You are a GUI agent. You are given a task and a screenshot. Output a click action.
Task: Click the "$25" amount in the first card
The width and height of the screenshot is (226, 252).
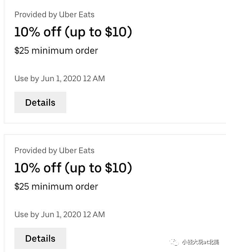pos(22,51)
